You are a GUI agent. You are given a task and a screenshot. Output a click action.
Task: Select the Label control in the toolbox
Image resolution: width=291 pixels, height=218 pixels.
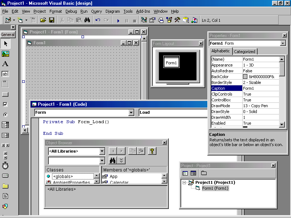(5, 64)
